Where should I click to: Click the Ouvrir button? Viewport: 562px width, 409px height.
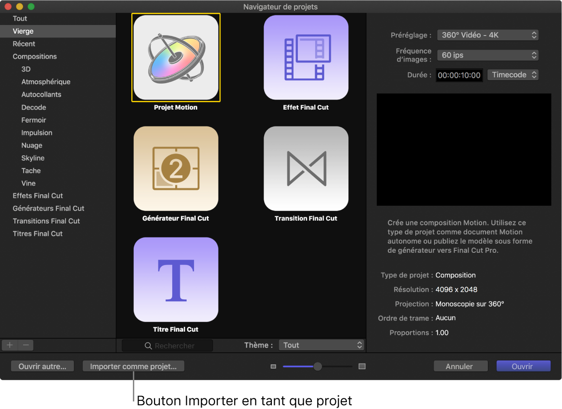tap(523, 366)
